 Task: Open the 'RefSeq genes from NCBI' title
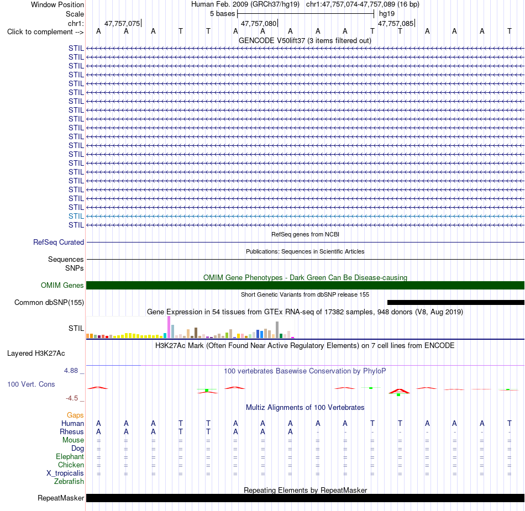[x=305, y=234]
